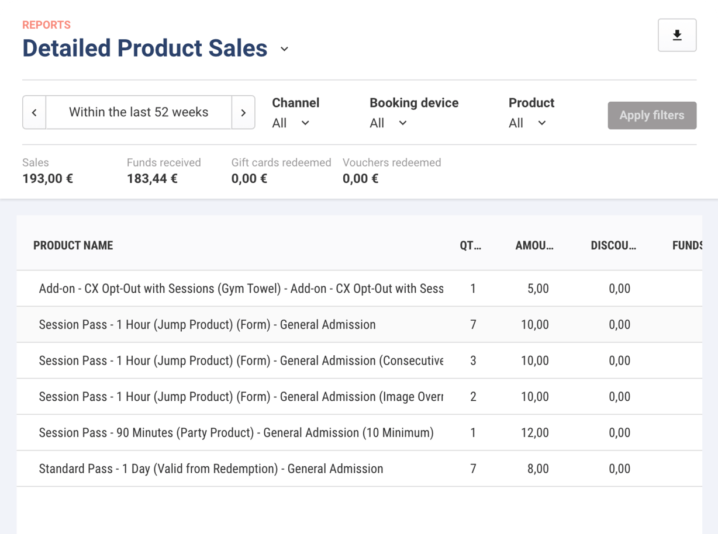Expand the Detailed Product Sales report selector

click(x=284, y=50)
